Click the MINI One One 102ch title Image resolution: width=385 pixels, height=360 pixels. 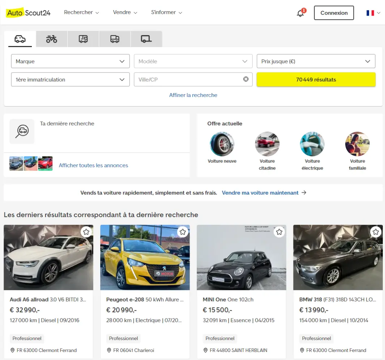pos(228,300)
